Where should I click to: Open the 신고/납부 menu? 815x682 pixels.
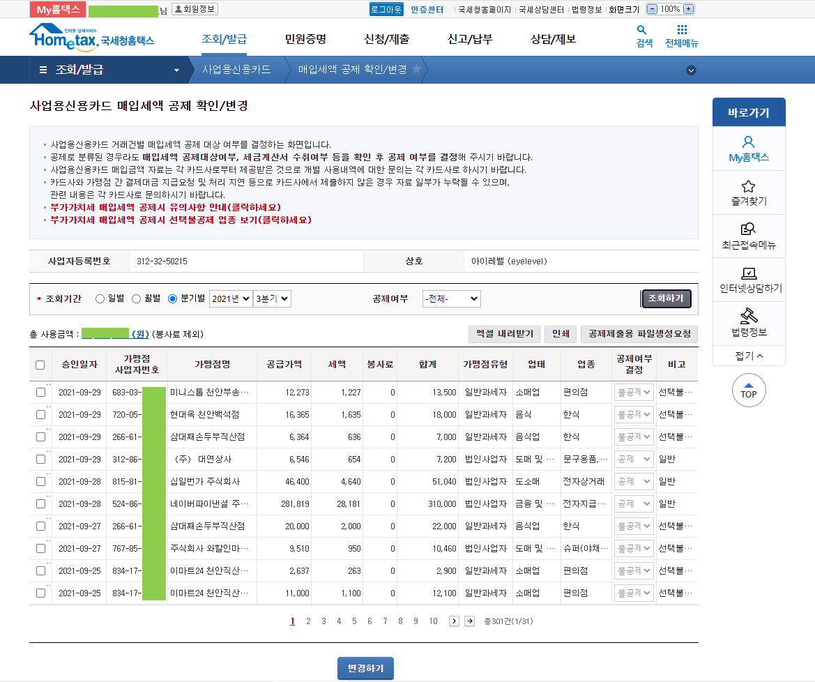470,39
